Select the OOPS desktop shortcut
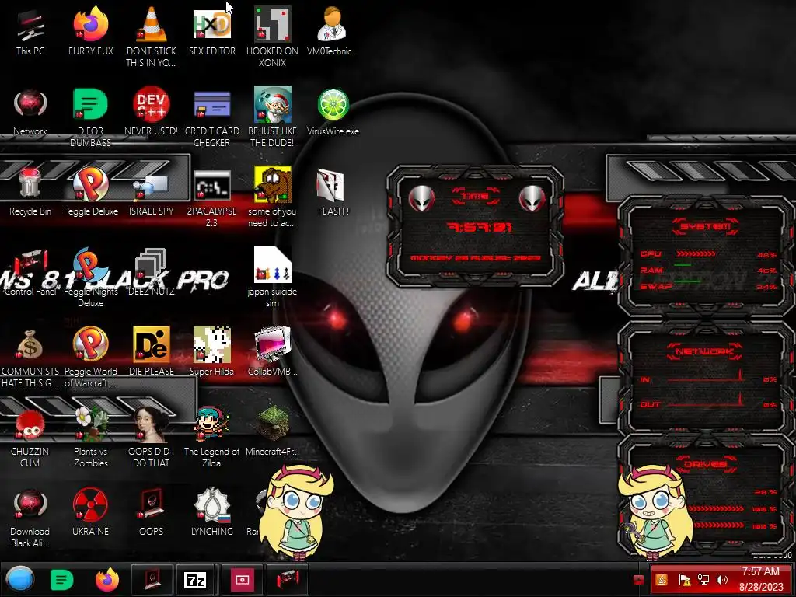 click(152, 504)
